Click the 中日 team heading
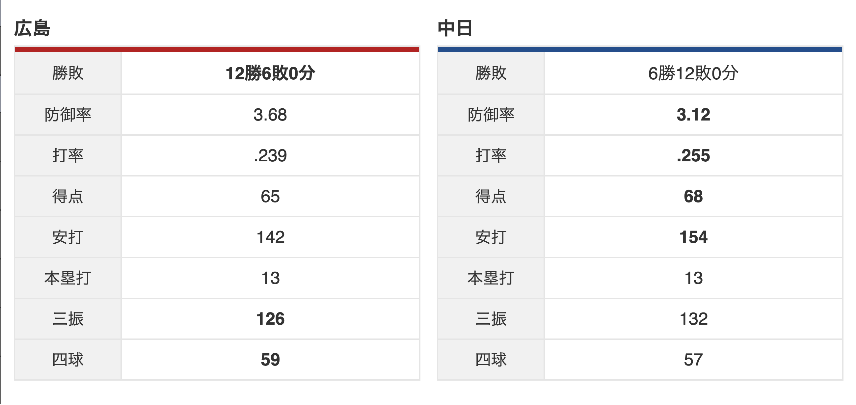The width and height of the screenshot is (856, 405). (455, 28)
